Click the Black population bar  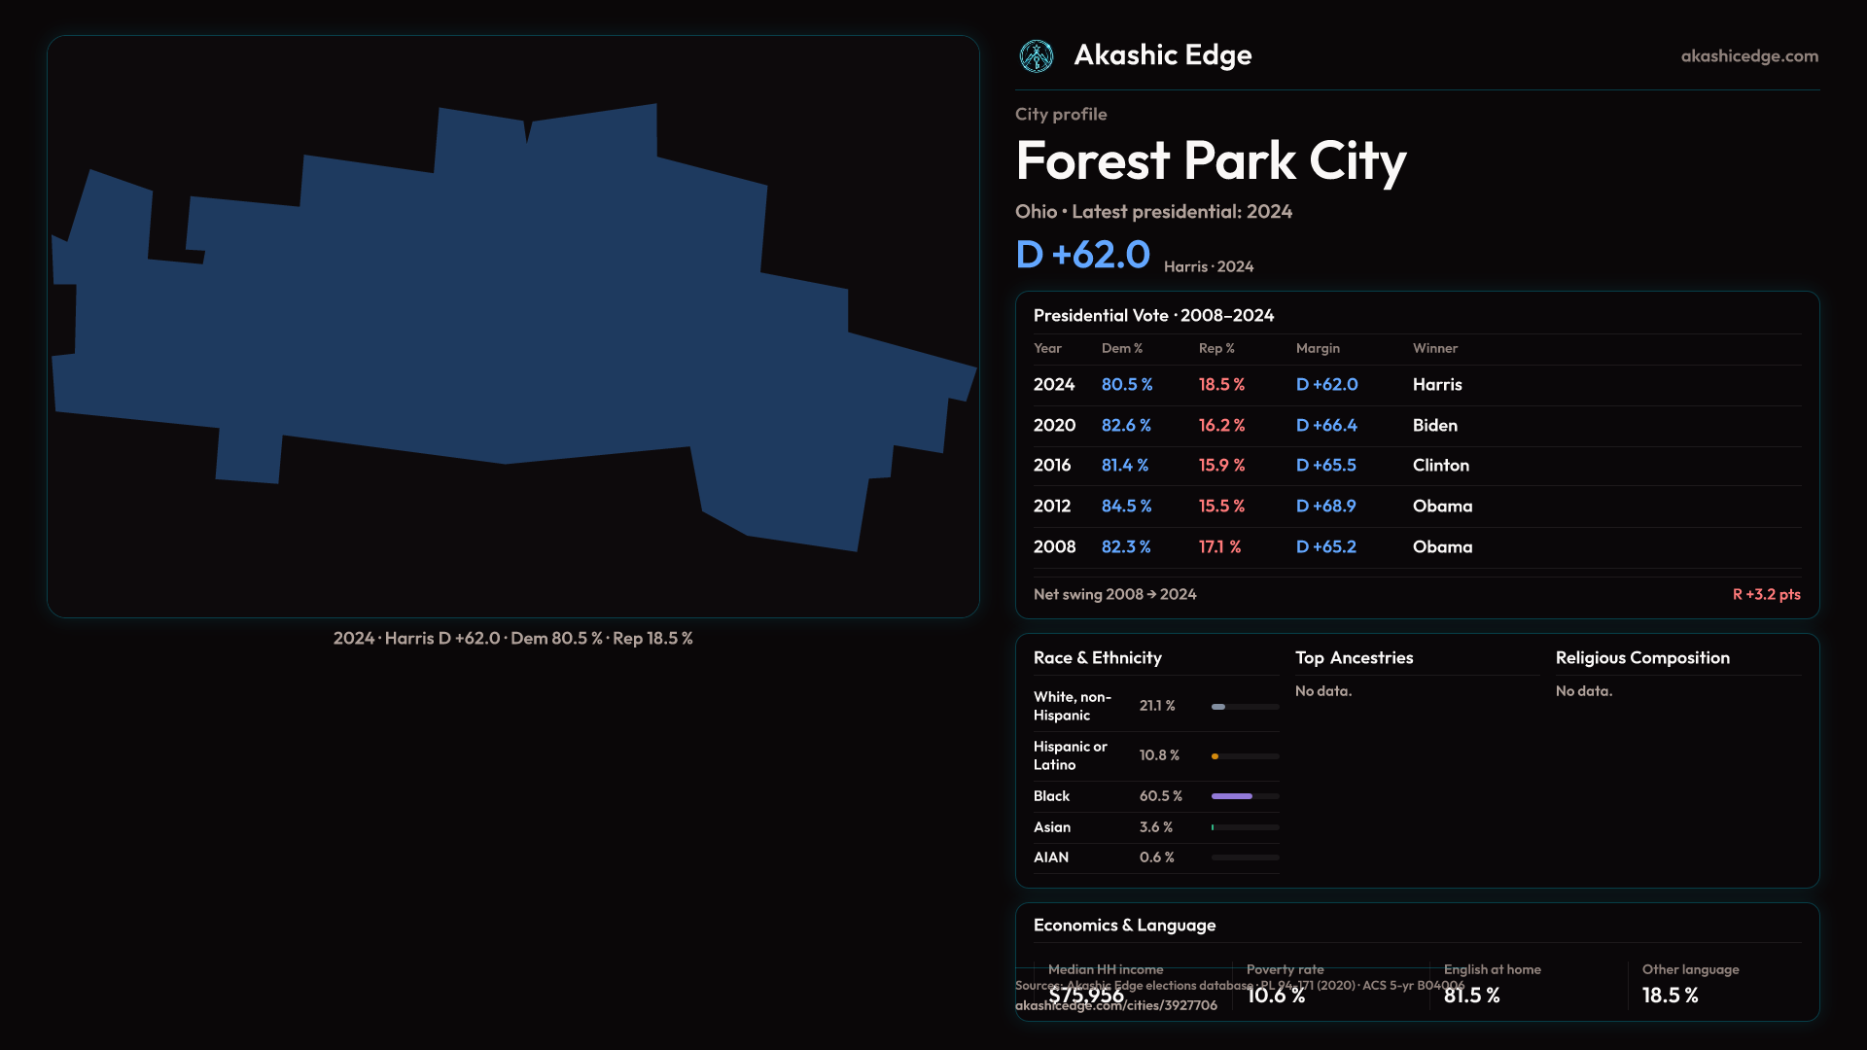tap(1232, 796)
